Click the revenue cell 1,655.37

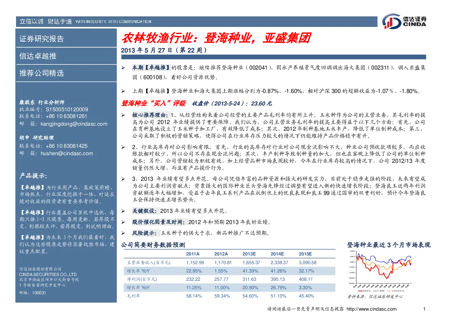click(x=251, y=263)
